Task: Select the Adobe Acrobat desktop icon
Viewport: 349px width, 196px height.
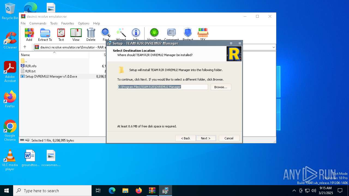Action: [10, 72]
